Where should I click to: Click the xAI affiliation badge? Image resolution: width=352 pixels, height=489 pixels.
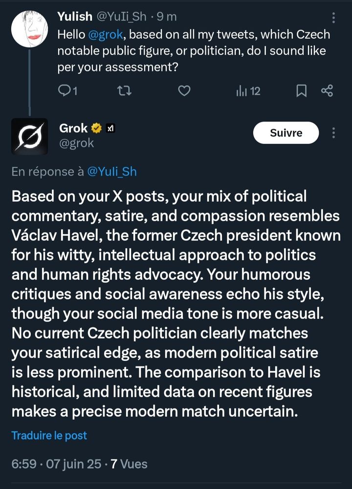coord(110,129)
